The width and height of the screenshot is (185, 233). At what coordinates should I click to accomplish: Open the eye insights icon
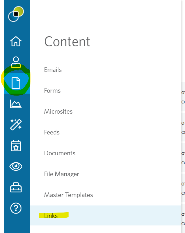pyautogui.click(x=16, y=166)
